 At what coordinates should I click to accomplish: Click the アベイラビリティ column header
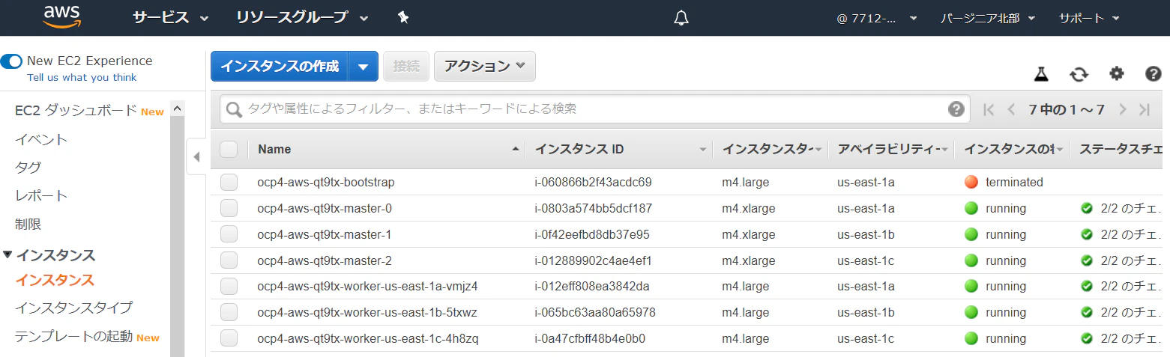891,149
